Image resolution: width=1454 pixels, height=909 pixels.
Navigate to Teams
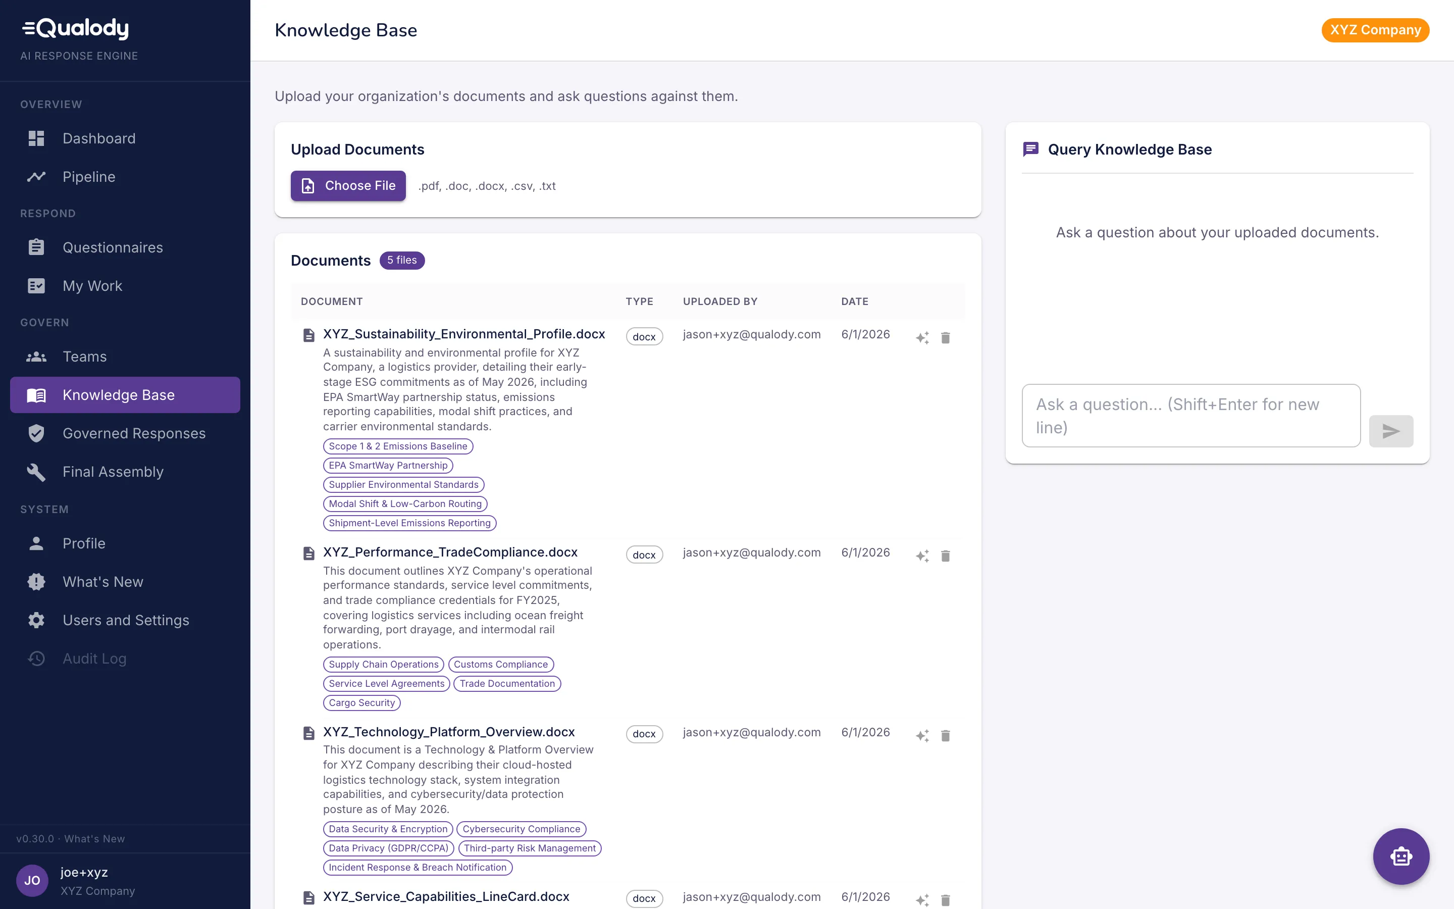coord(125,357)
